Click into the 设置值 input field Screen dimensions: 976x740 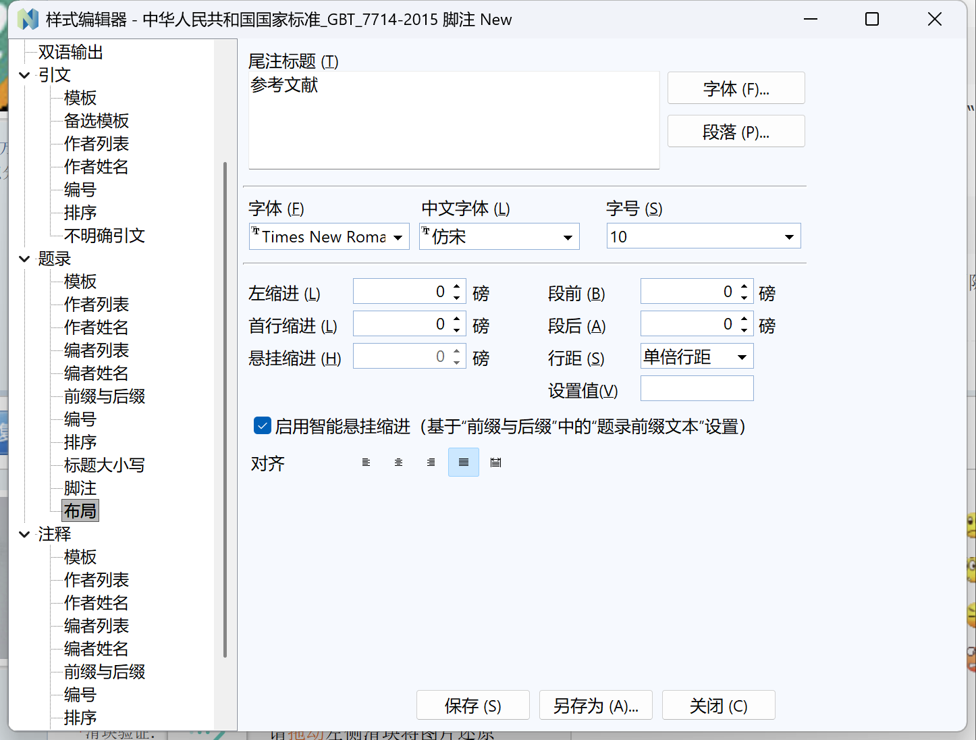click(697, 389)
